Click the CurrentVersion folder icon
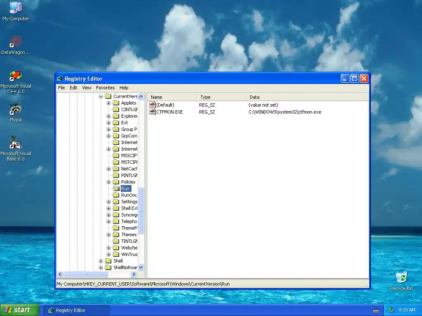The image size is (422, 316). click(x=108, y=96)
